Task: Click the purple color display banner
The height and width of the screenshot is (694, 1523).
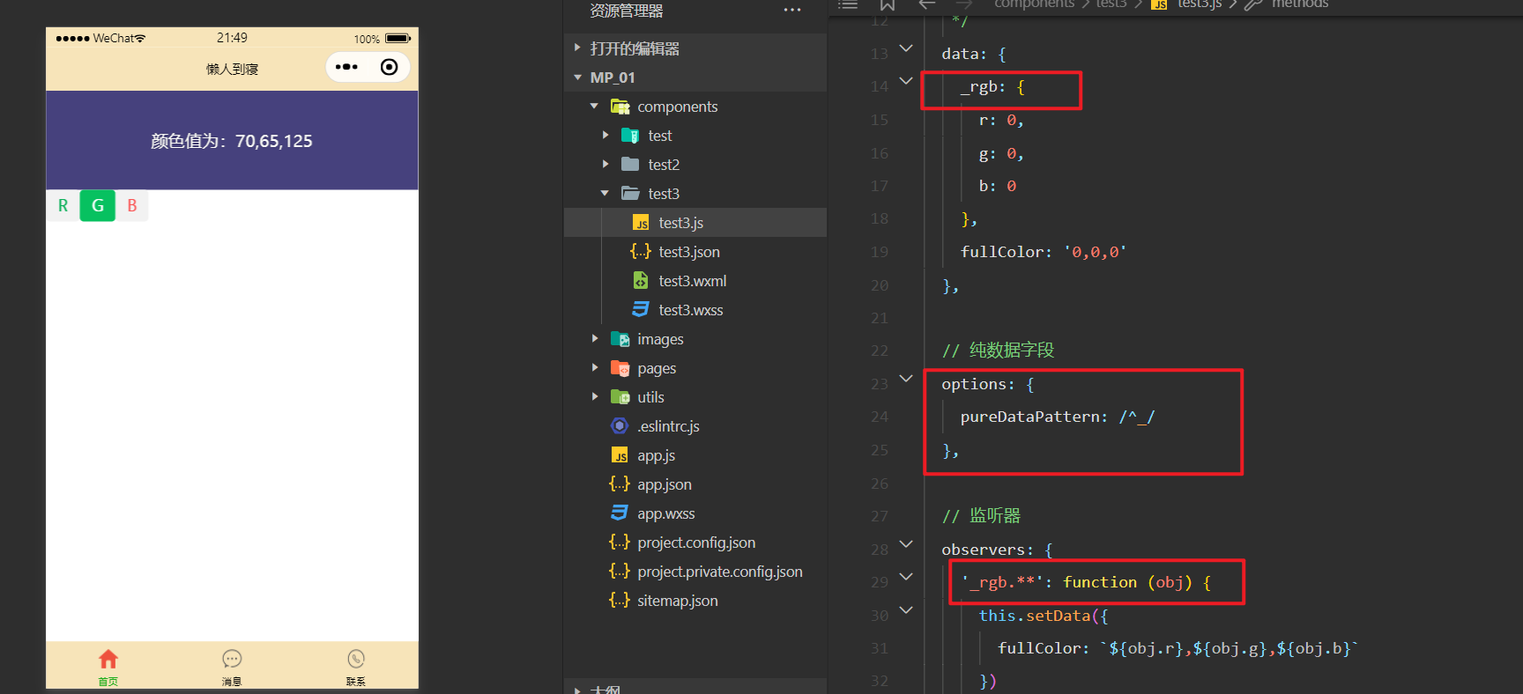Action: [x=232, y=140]
